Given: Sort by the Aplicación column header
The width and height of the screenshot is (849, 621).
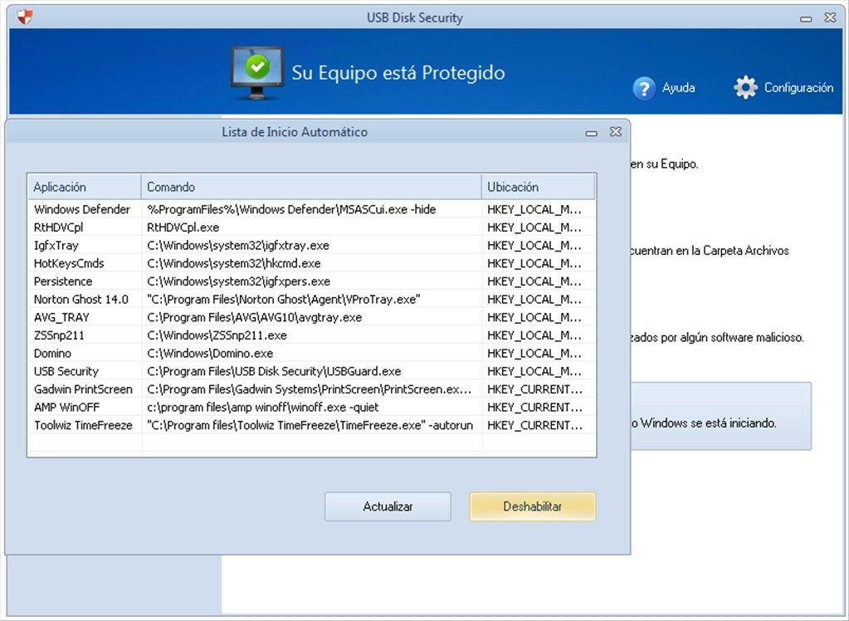Looking at the screenshot, I should (85, 187).
